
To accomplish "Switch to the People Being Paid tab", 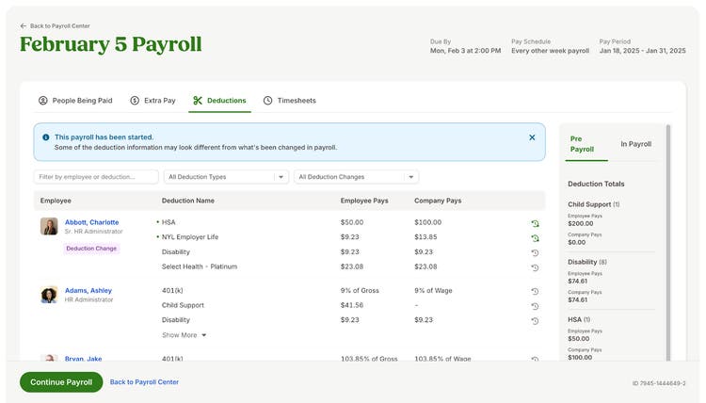I will [x=75, y=101].
